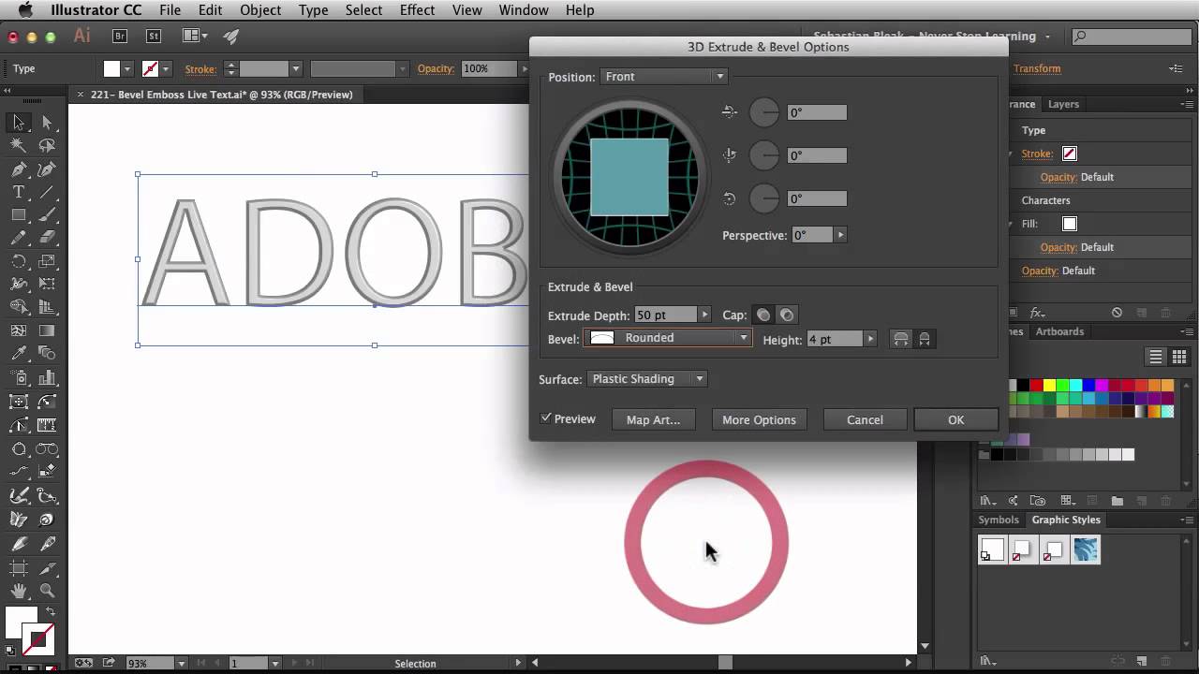Screen dimensions: 1199x674
Task: Open the Surface dropdown showing Plastic Shading
Action: click(646, 379)
